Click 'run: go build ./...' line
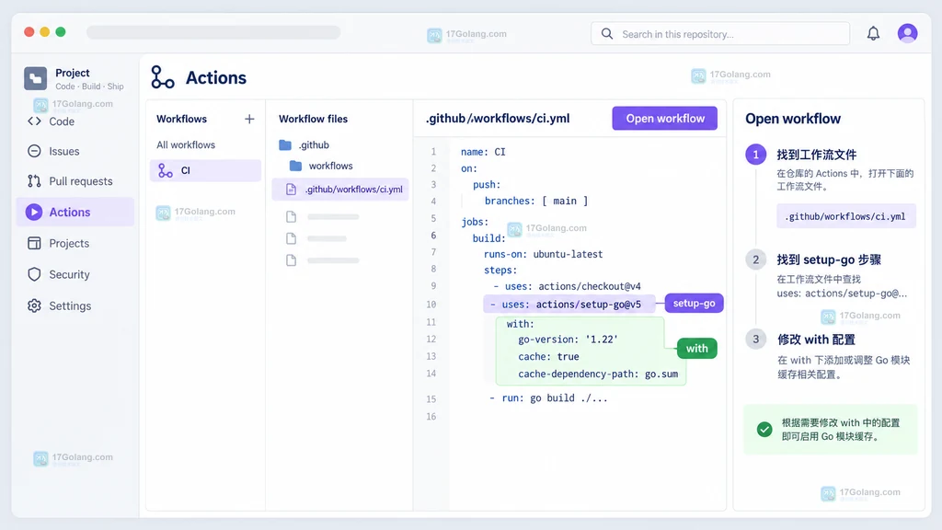The image size is (942, 530). pos(548,398)
